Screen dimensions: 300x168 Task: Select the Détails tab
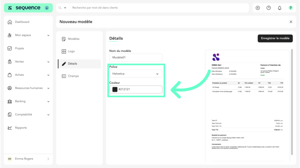tap(79, 64)
